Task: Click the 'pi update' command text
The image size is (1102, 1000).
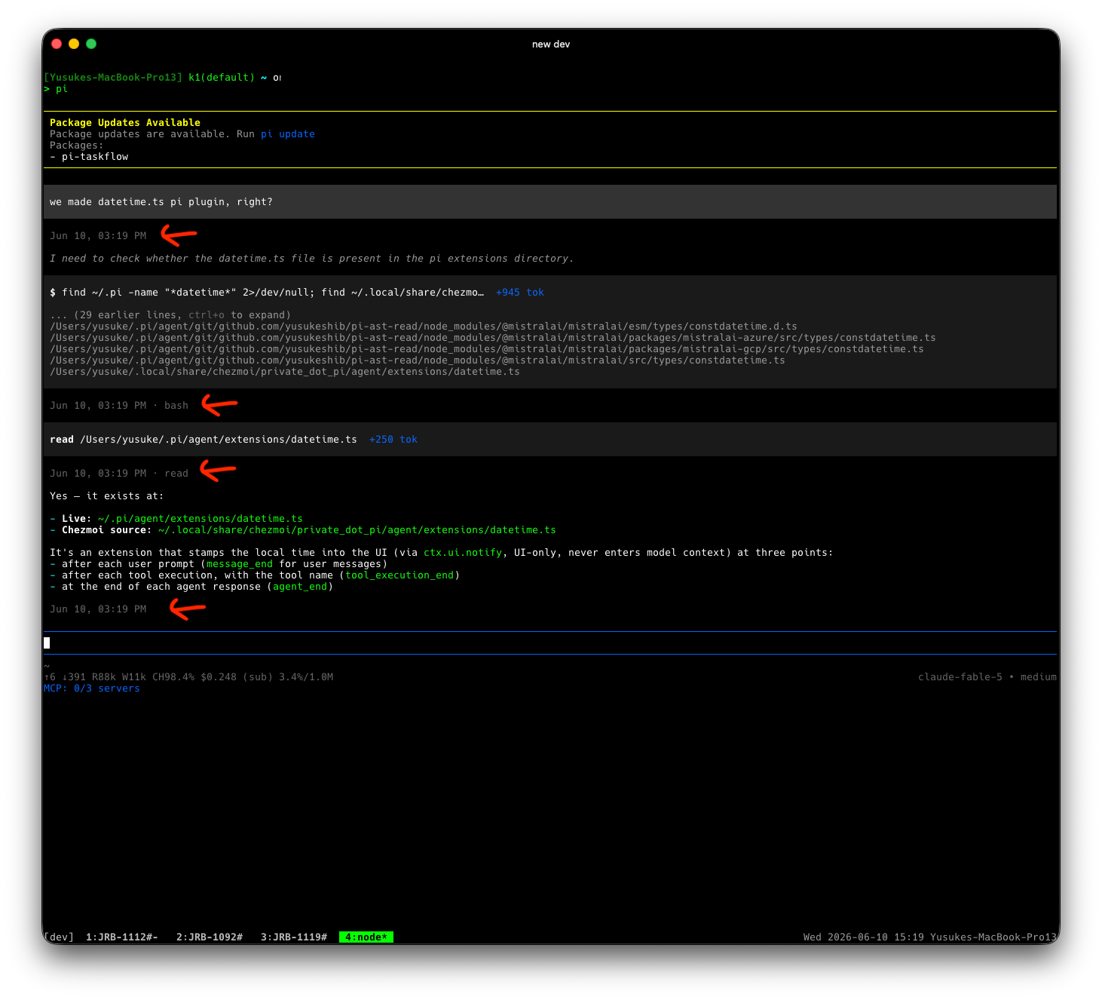Action: pos(288,134)
